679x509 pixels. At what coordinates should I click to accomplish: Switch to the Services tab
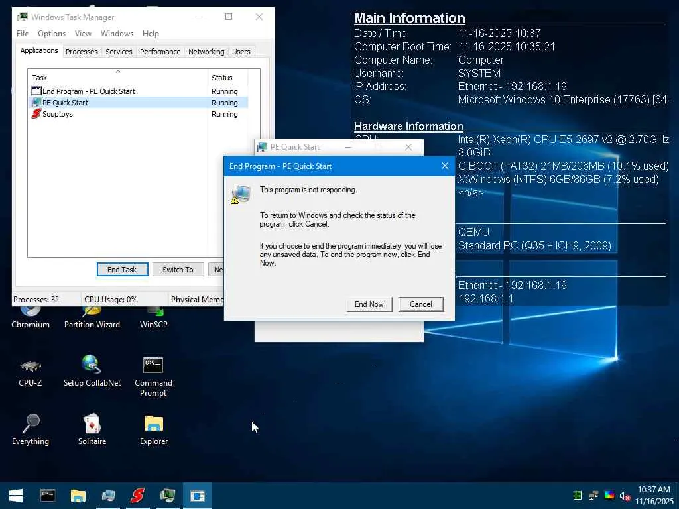pos(119,52)
